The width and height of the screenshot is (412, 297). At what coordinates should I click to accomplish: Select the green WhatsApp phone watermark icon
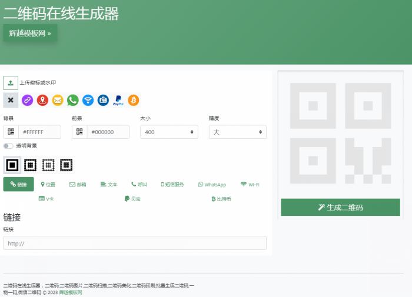[x=72, y=101]
